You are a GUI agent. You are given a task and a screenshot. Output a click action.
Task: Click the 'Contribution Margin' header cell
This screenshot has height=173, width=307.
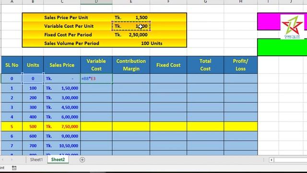click(x=131, y=65)
